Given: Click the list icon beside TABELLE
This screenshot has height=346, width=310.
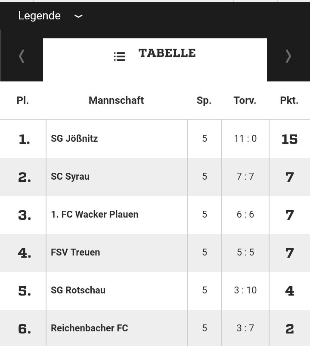Looking at the screenshot, I should pos(120,56).
